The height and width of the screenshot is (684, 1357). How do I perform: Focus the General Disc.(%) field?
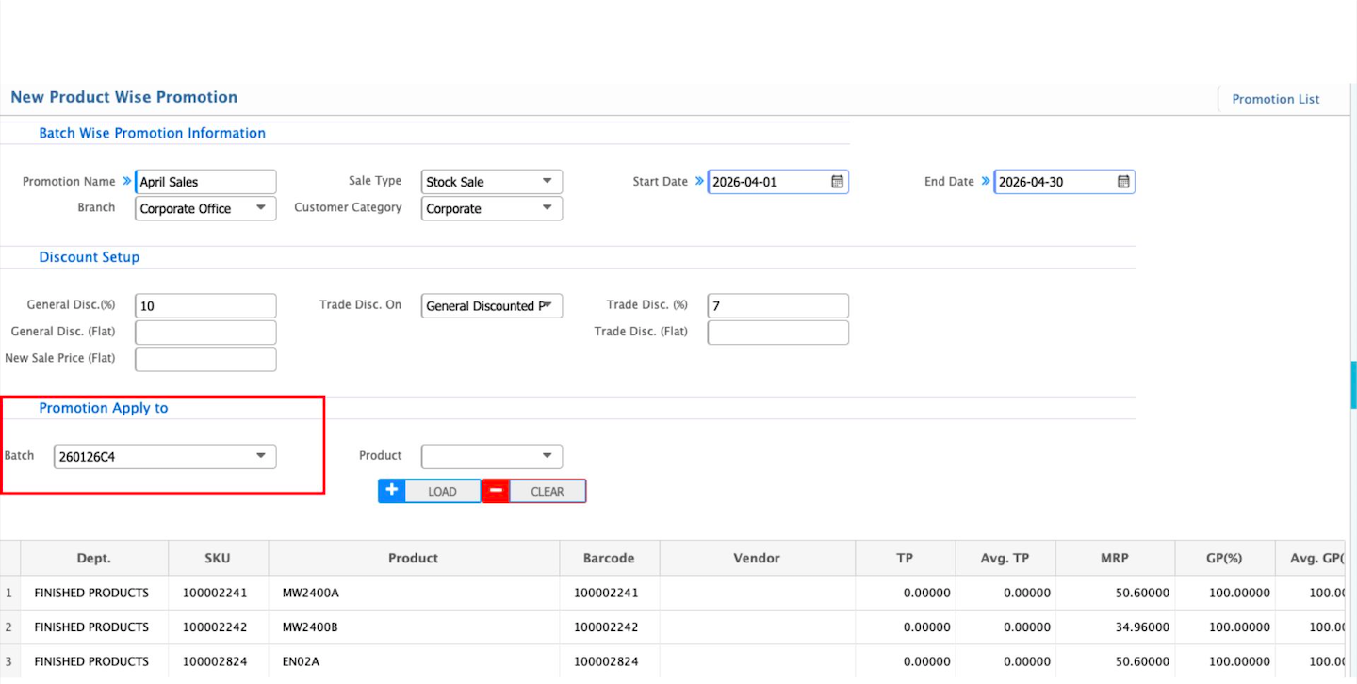click(x=205, y=306)
